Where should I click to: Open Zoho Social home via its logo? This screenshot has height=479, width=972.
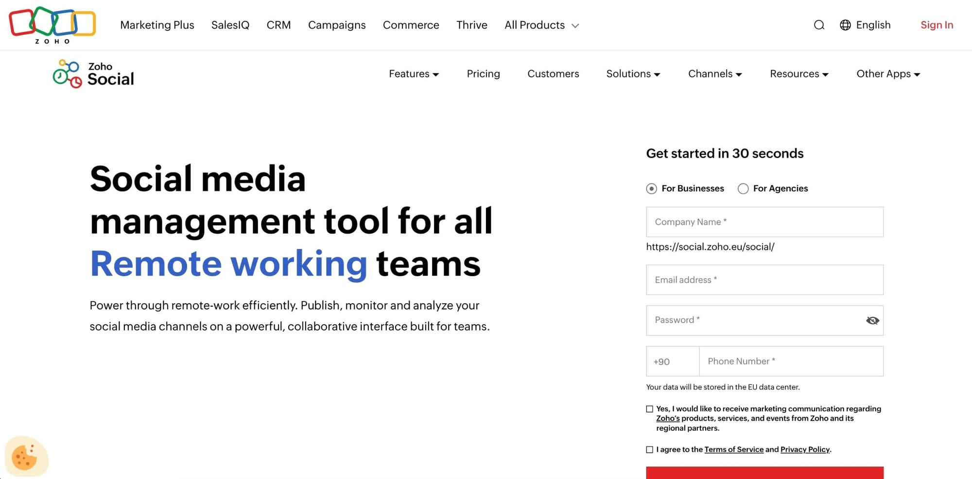pos(92,74)
